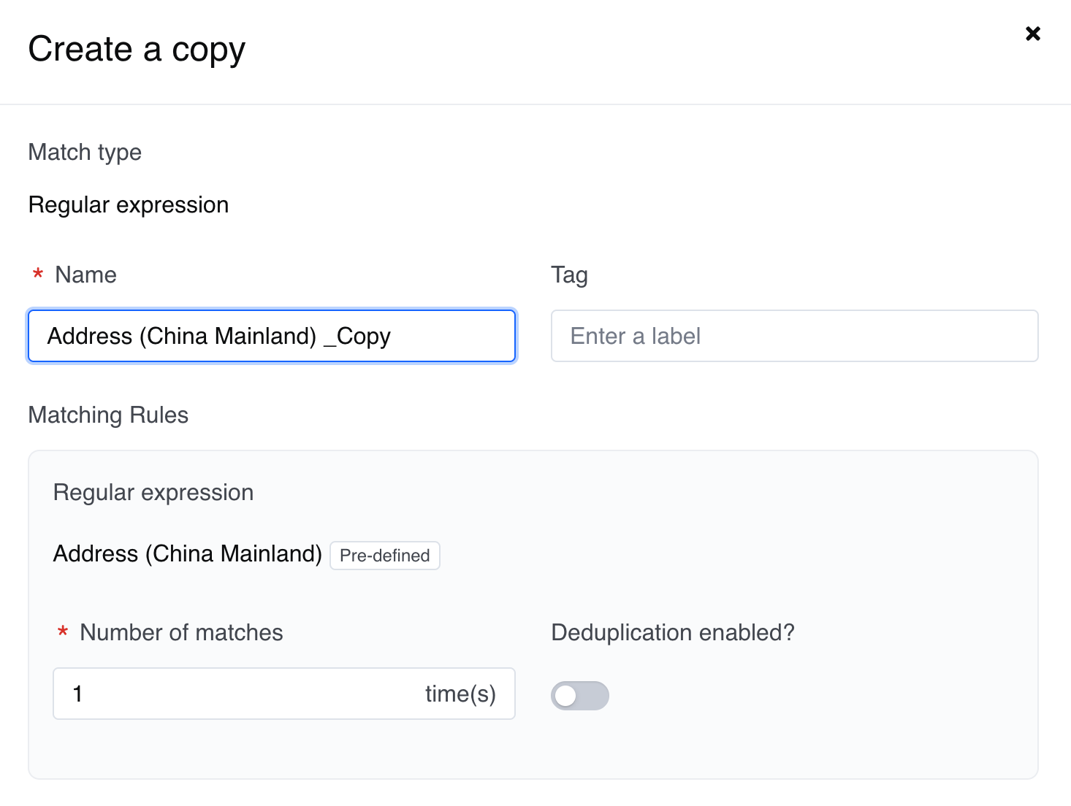Click the Tag field label
The image size is (1071, 806).
click(569, 275)
